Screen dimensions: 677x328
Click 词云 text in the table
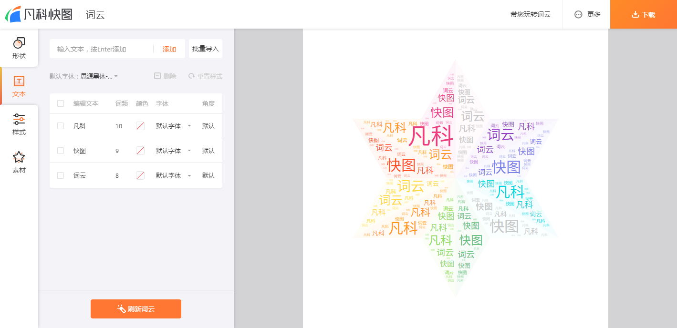tap(80, 175)
